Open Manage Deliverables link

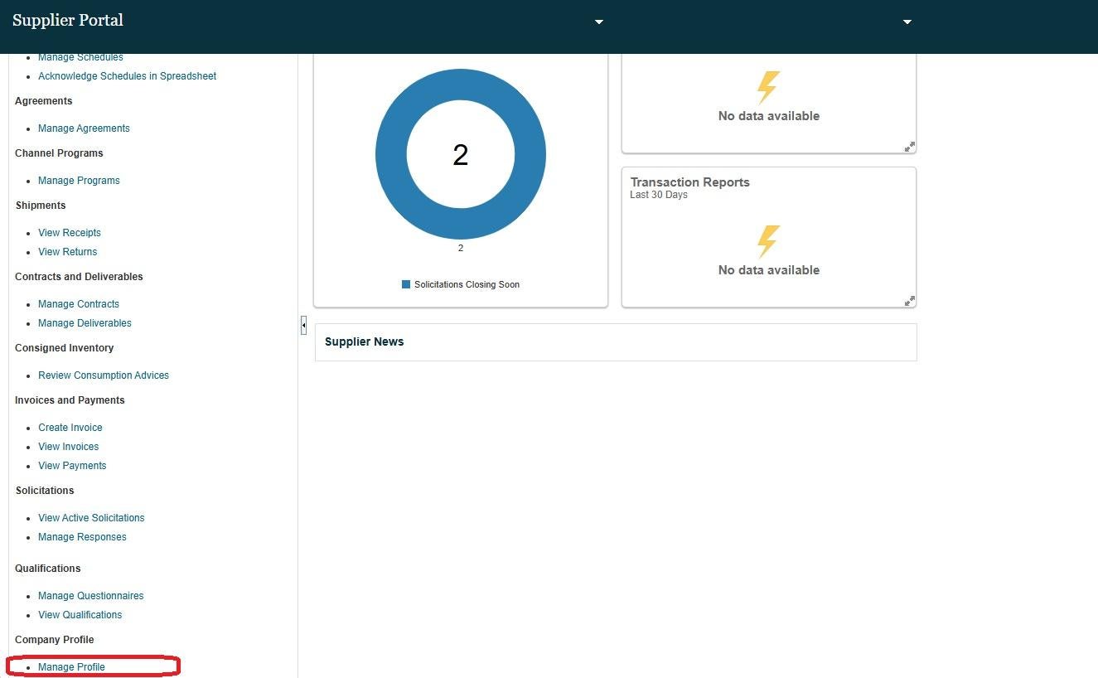[x=85, y=323]
